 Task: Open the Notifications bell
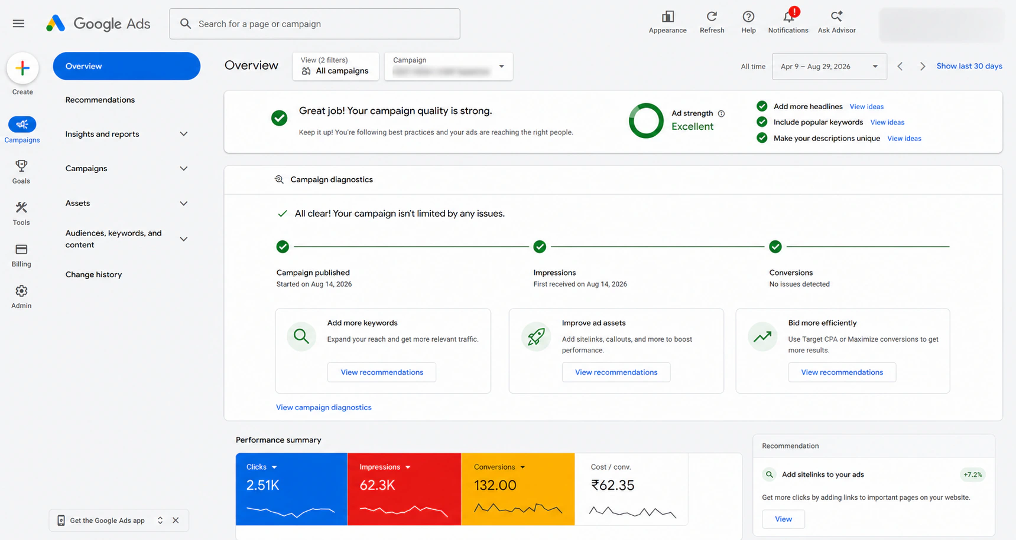click(x=788, y=17)
